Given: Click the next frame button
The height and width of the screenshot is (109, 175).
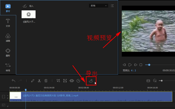Looking at the screenshot, I should click(136, 65).
